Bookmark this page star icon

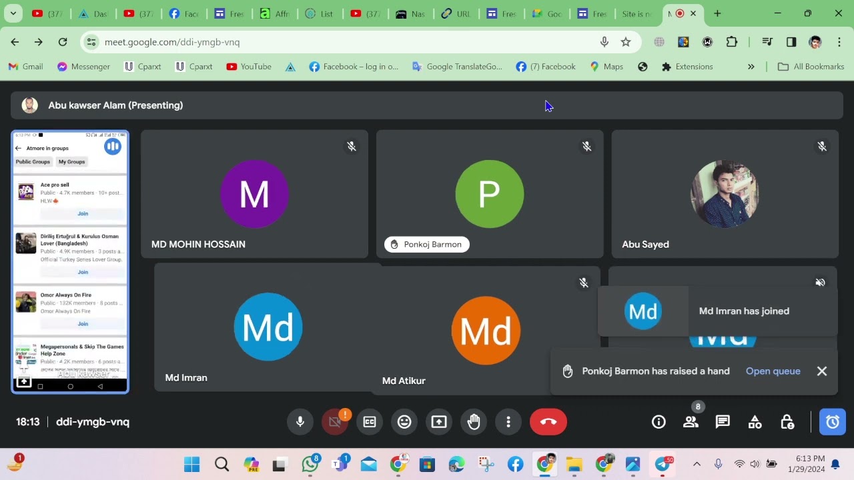pyautogui.click(x=626, y=42)
